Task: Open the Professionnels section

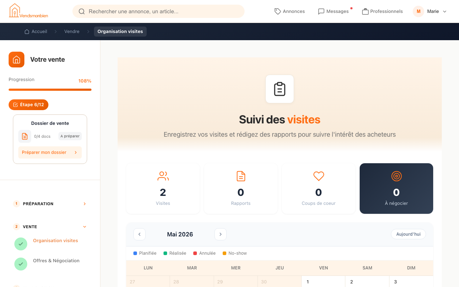Action: pyautogui.click(x=382, y=11)
